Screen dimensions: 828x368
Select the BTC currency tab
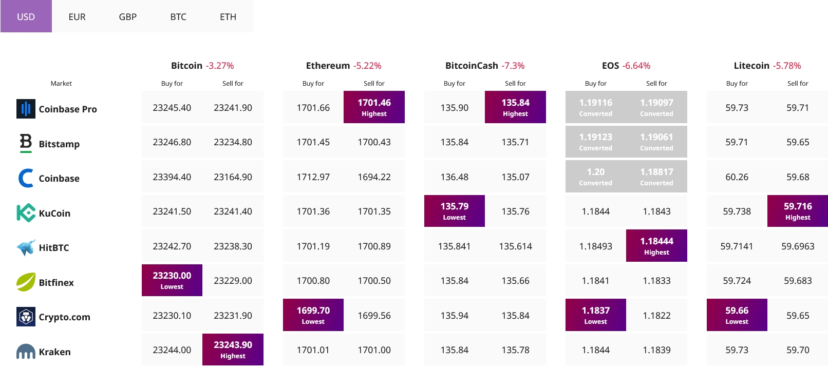point(178,16)
